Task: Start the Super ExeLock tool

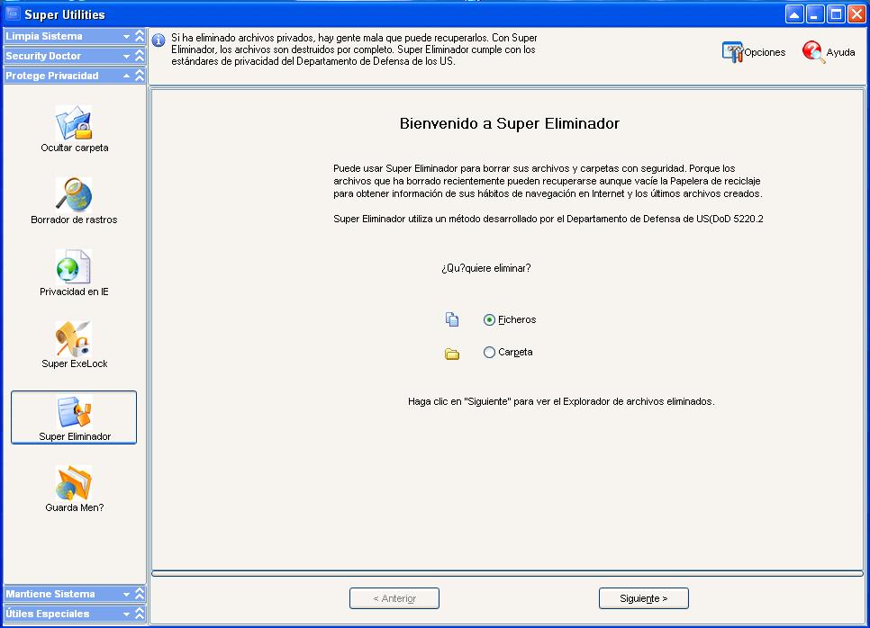Action: tap(75, 345)
